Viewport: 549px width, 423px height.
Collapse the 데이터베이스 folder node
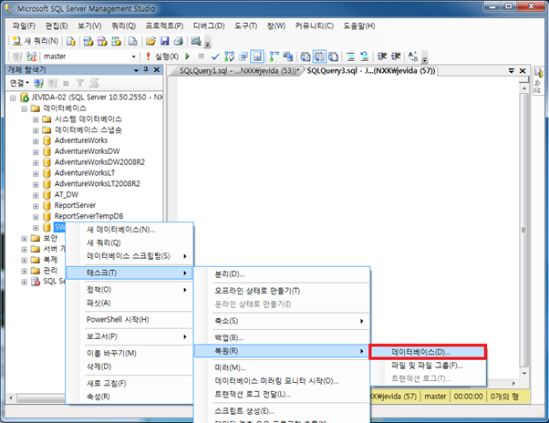click(24, 108)
